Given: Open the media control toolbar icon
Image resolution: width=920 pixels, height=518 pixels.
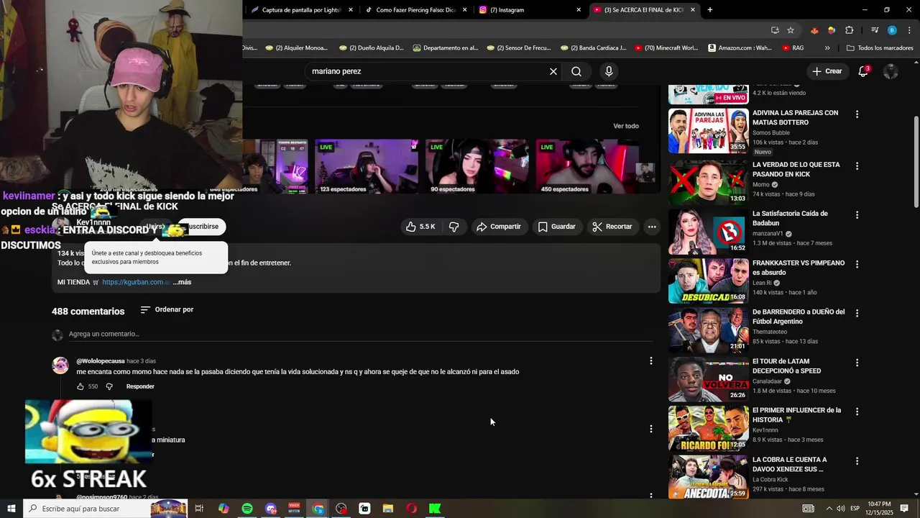Looking at the screenshot, I should click(x=875, y=30).
